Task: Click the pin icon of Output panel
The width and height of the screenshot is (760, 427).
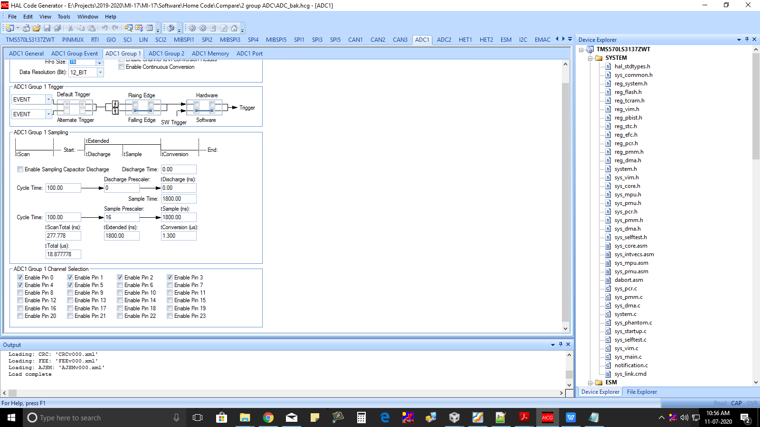Action: 560,344
